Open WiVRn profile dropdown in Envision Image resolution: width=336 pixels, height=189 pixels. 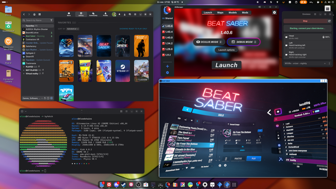[305, 64]
